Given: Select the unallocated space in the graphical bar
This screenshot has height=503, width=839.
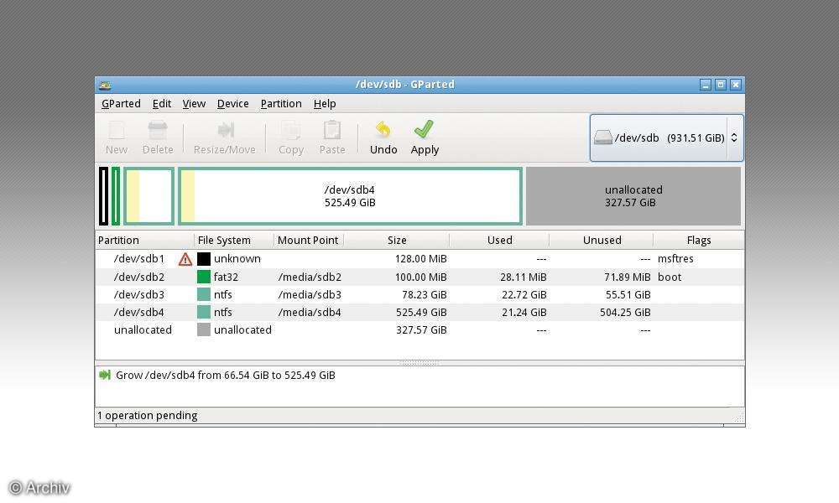Looking at the screenshot, I should pos(633,195).
